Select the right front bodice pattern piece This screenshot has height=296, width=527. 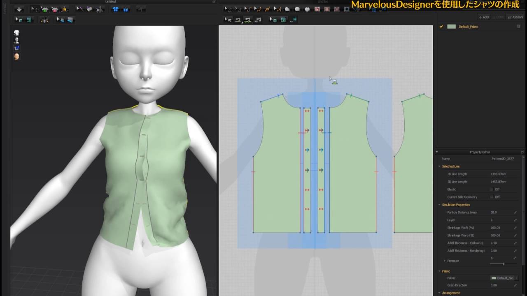(352, 173)
